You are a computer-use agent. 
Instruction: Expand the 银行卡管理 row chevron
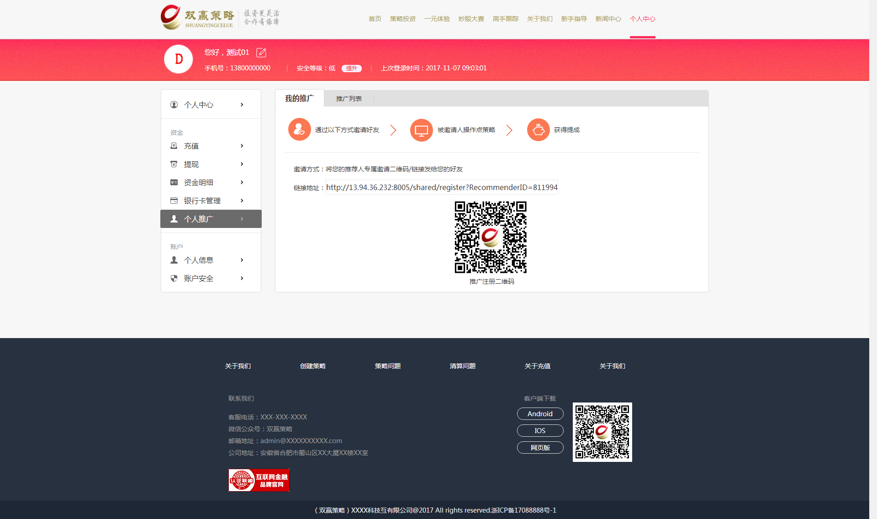[242, 201]
